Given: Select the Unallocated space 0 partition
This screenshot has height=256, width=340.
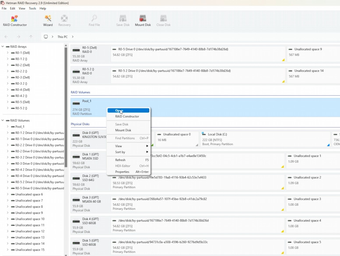Looking at the screenshot, I should click(x=177, y=139).
